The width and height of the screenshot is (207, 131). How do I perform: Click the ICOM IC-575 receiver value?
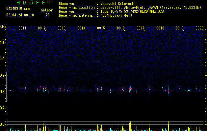click(x=132, y=11)
